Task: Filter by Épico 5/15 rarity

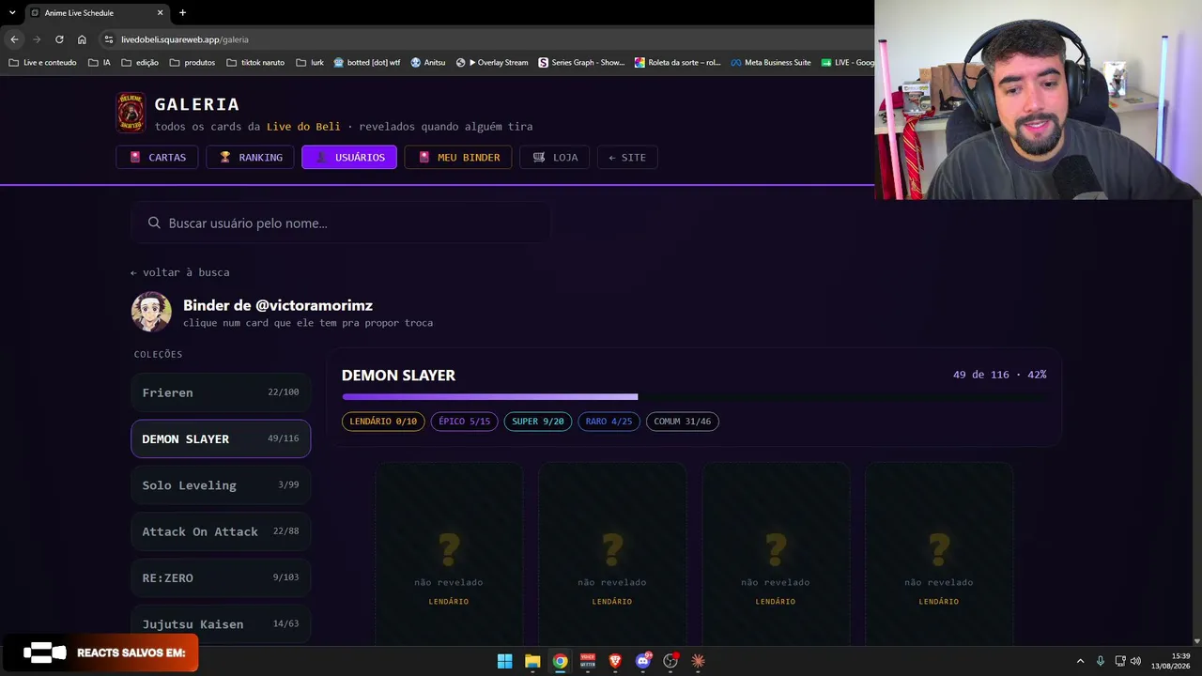Action: point(465,422)
